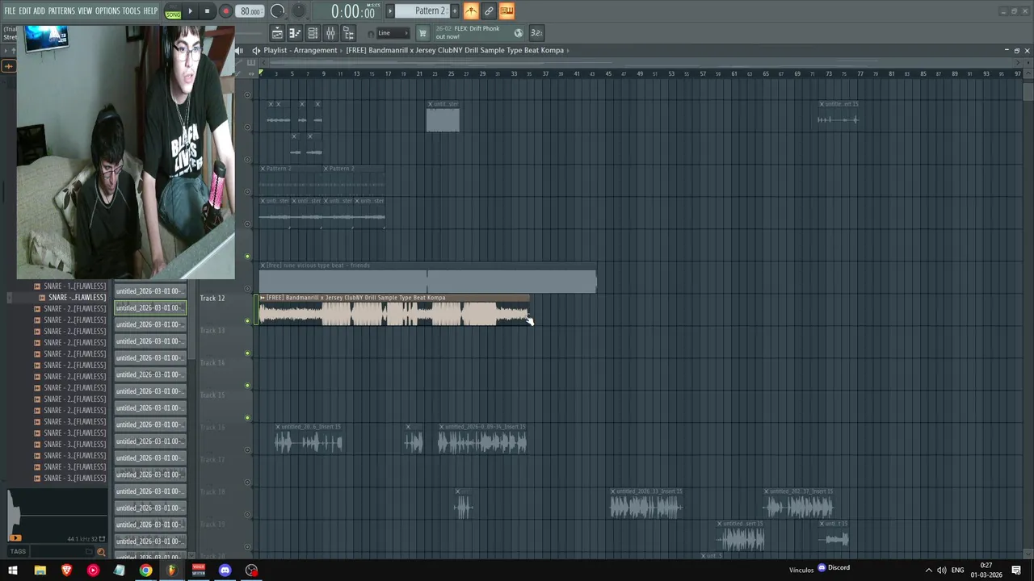Click the folder icon beside TAGS field
The height and width of the screenshot is (581, 1034).
pyautogui.click(x=89, y=552)
